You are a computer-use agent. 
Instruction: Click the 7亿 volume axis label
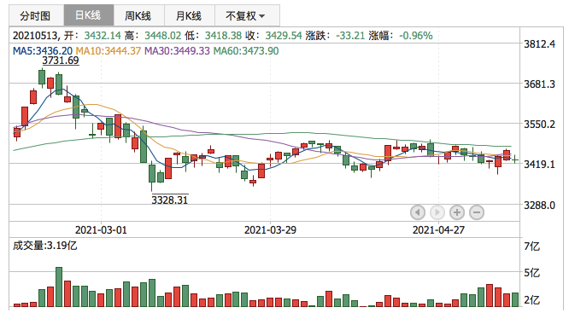(532, 246)
